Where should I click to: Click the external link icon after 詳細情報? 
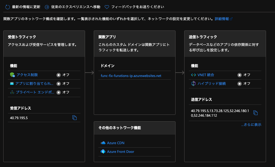pos(231,19)
